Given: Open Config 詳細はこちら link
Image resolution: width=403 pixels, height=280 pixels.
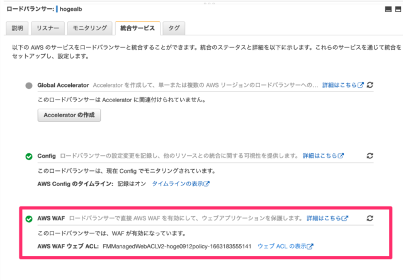Looking at the screenshot, I should (323, 156).
